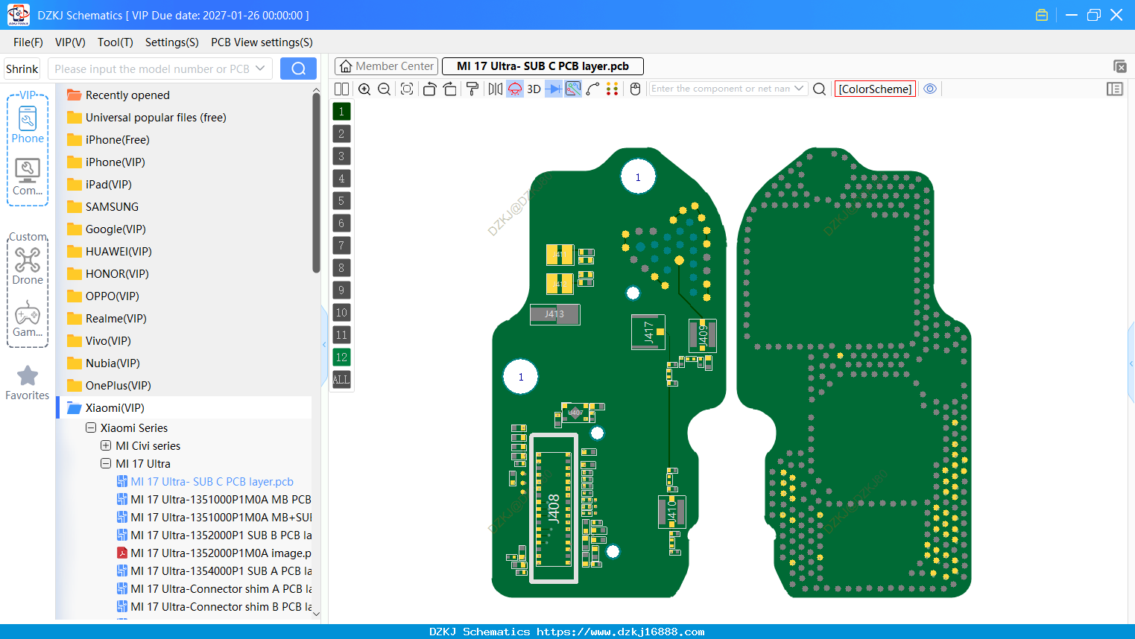Toggle the trace routing display icon
The width and height of the screenshot is (1135, 639).
click(x=573, y=89)
